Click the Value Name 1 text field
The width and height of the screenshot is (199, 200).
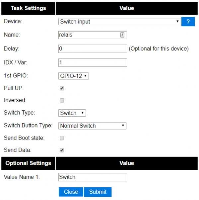pyautogui.click(x=93, y=177)
